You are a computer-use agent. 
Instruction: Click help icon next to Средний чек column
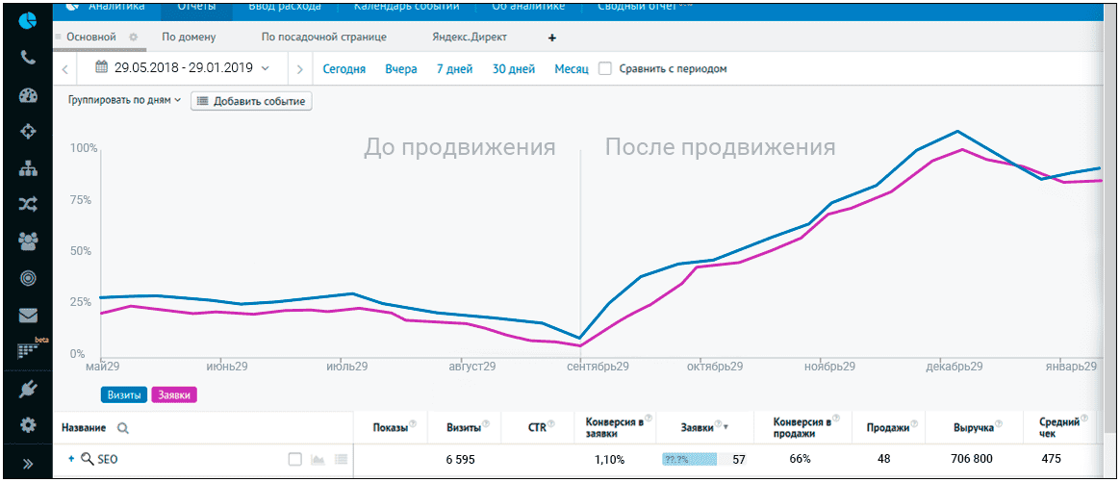point(1084,419)
